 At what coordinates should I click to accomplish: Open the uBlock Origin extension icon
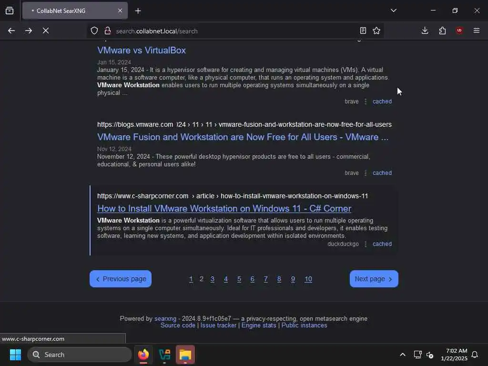click(x=459, y=30)
